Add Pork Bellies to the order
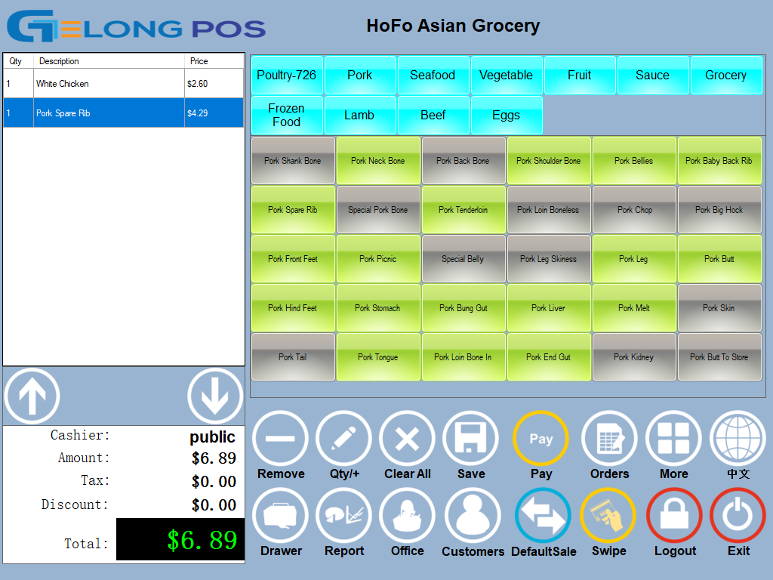Image resolution: width=773 pixels, height=580 pixels. click(x=633, y=161)
